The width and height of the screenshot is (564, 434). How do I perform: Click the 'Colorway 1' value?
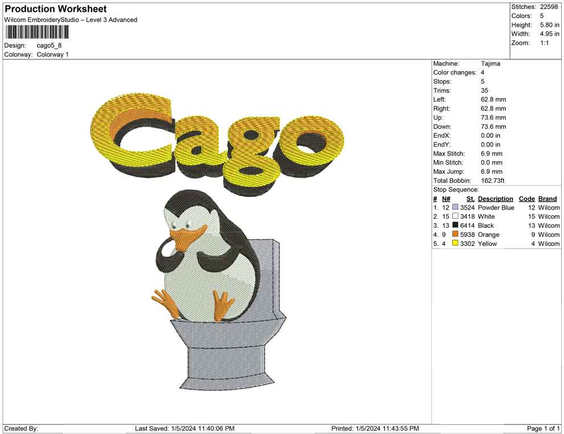pyautogui.click(x=52, y=55)
